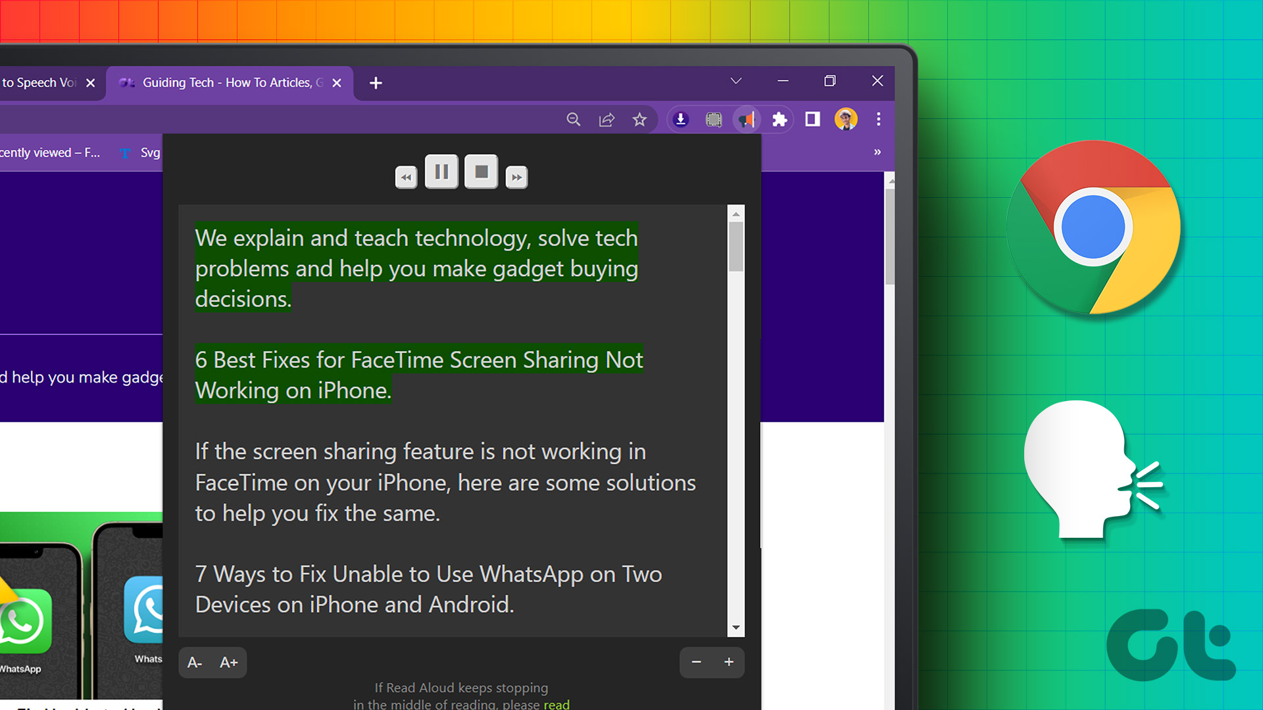This screenshot has width=1263, height=710.
Task: Click the highlighted 'We explain and teach technology' paragraph
Action: (x=416, y=268)
